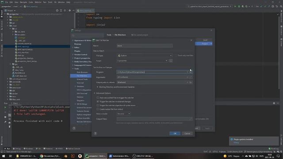Open the Code menu
Viewport: 283px width, 159px height.
[31, 2]
